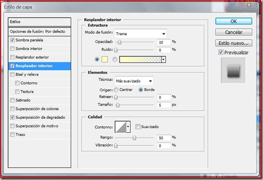
Task: Select the Sombra paralela style row
Action: [x=39, y=40]
